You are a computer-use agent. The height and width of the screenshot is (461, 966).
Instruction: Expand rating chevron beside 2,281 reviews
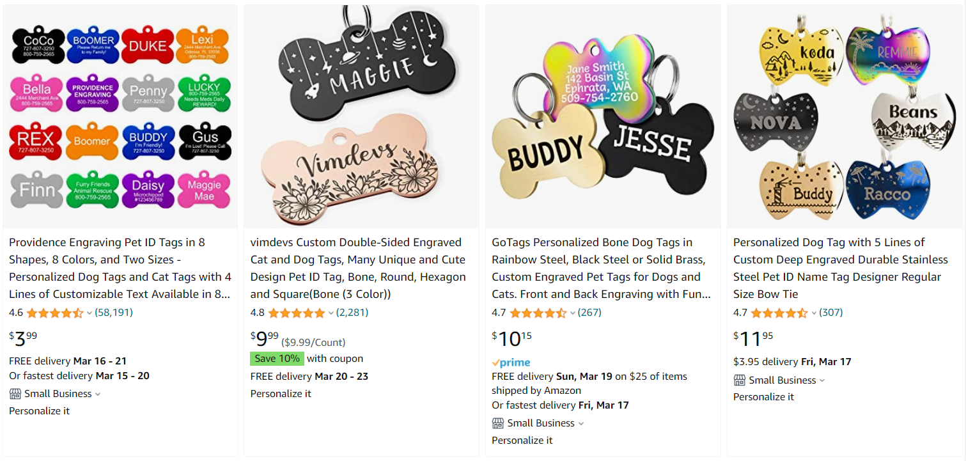pos(331,313)
